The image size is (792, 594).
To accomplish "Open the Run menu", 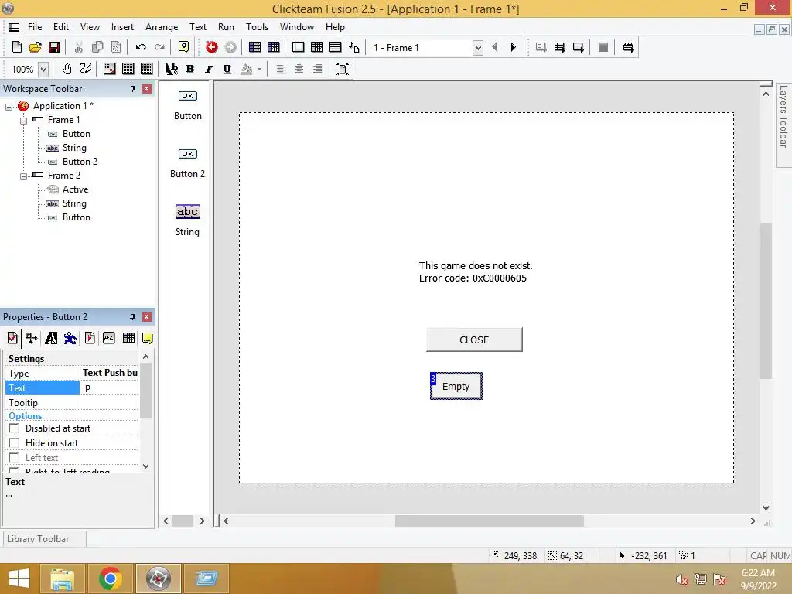I will [x=226, y=27].
